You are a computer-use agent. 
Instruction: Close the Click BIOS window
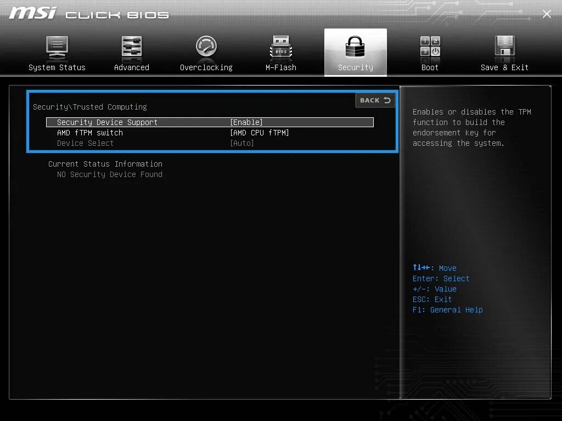(547, 14)
